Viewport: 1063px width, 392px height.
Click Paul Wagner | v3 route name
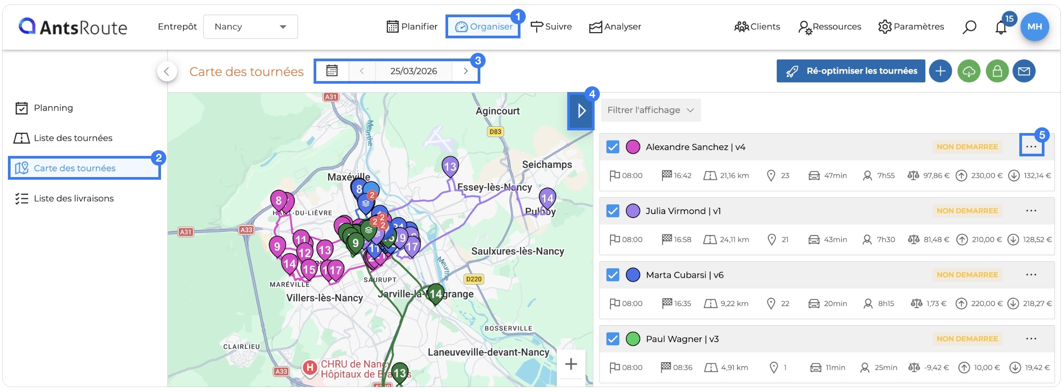[x=682, y=339]
